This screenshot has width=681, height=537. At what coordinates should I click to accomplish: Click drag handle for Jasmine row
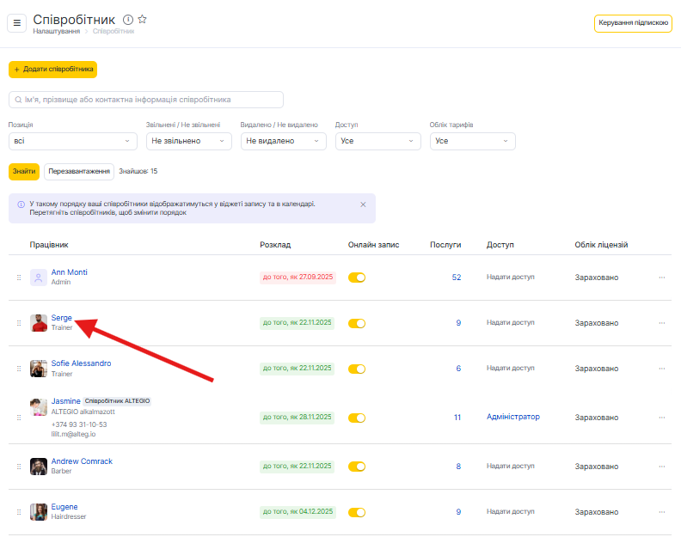18,418
